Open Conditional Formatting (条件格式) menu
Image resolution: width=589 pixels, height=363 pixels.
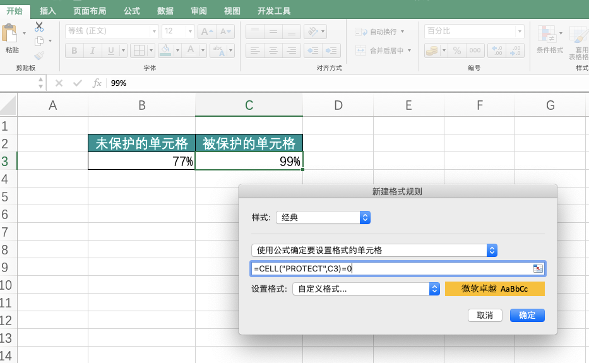click(550, 39)
